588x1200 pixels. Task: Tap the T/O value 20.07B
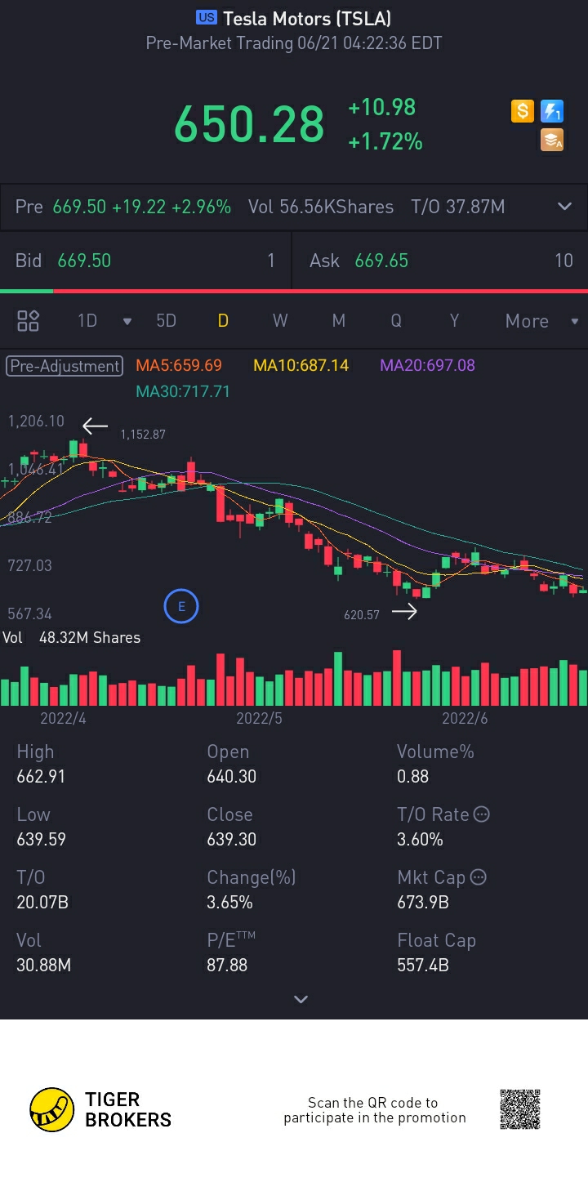[42, 902]
